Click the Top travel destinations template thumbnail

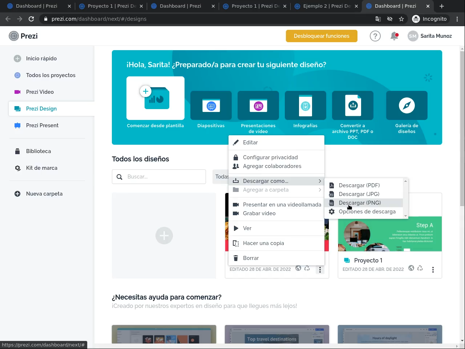click(x=277, y=334)
